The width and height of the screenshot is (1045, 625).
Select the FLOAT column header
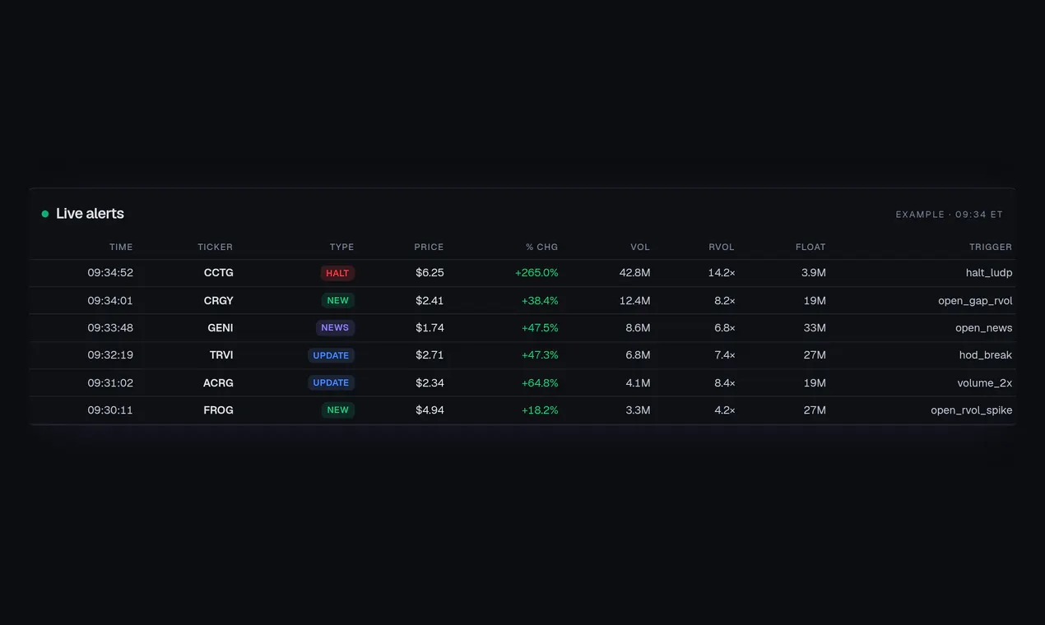(x=810, y=247)
